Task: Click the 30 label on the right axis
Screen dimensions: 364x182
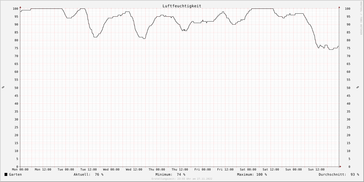Action: pyautogui.click(x=349, y=119)
